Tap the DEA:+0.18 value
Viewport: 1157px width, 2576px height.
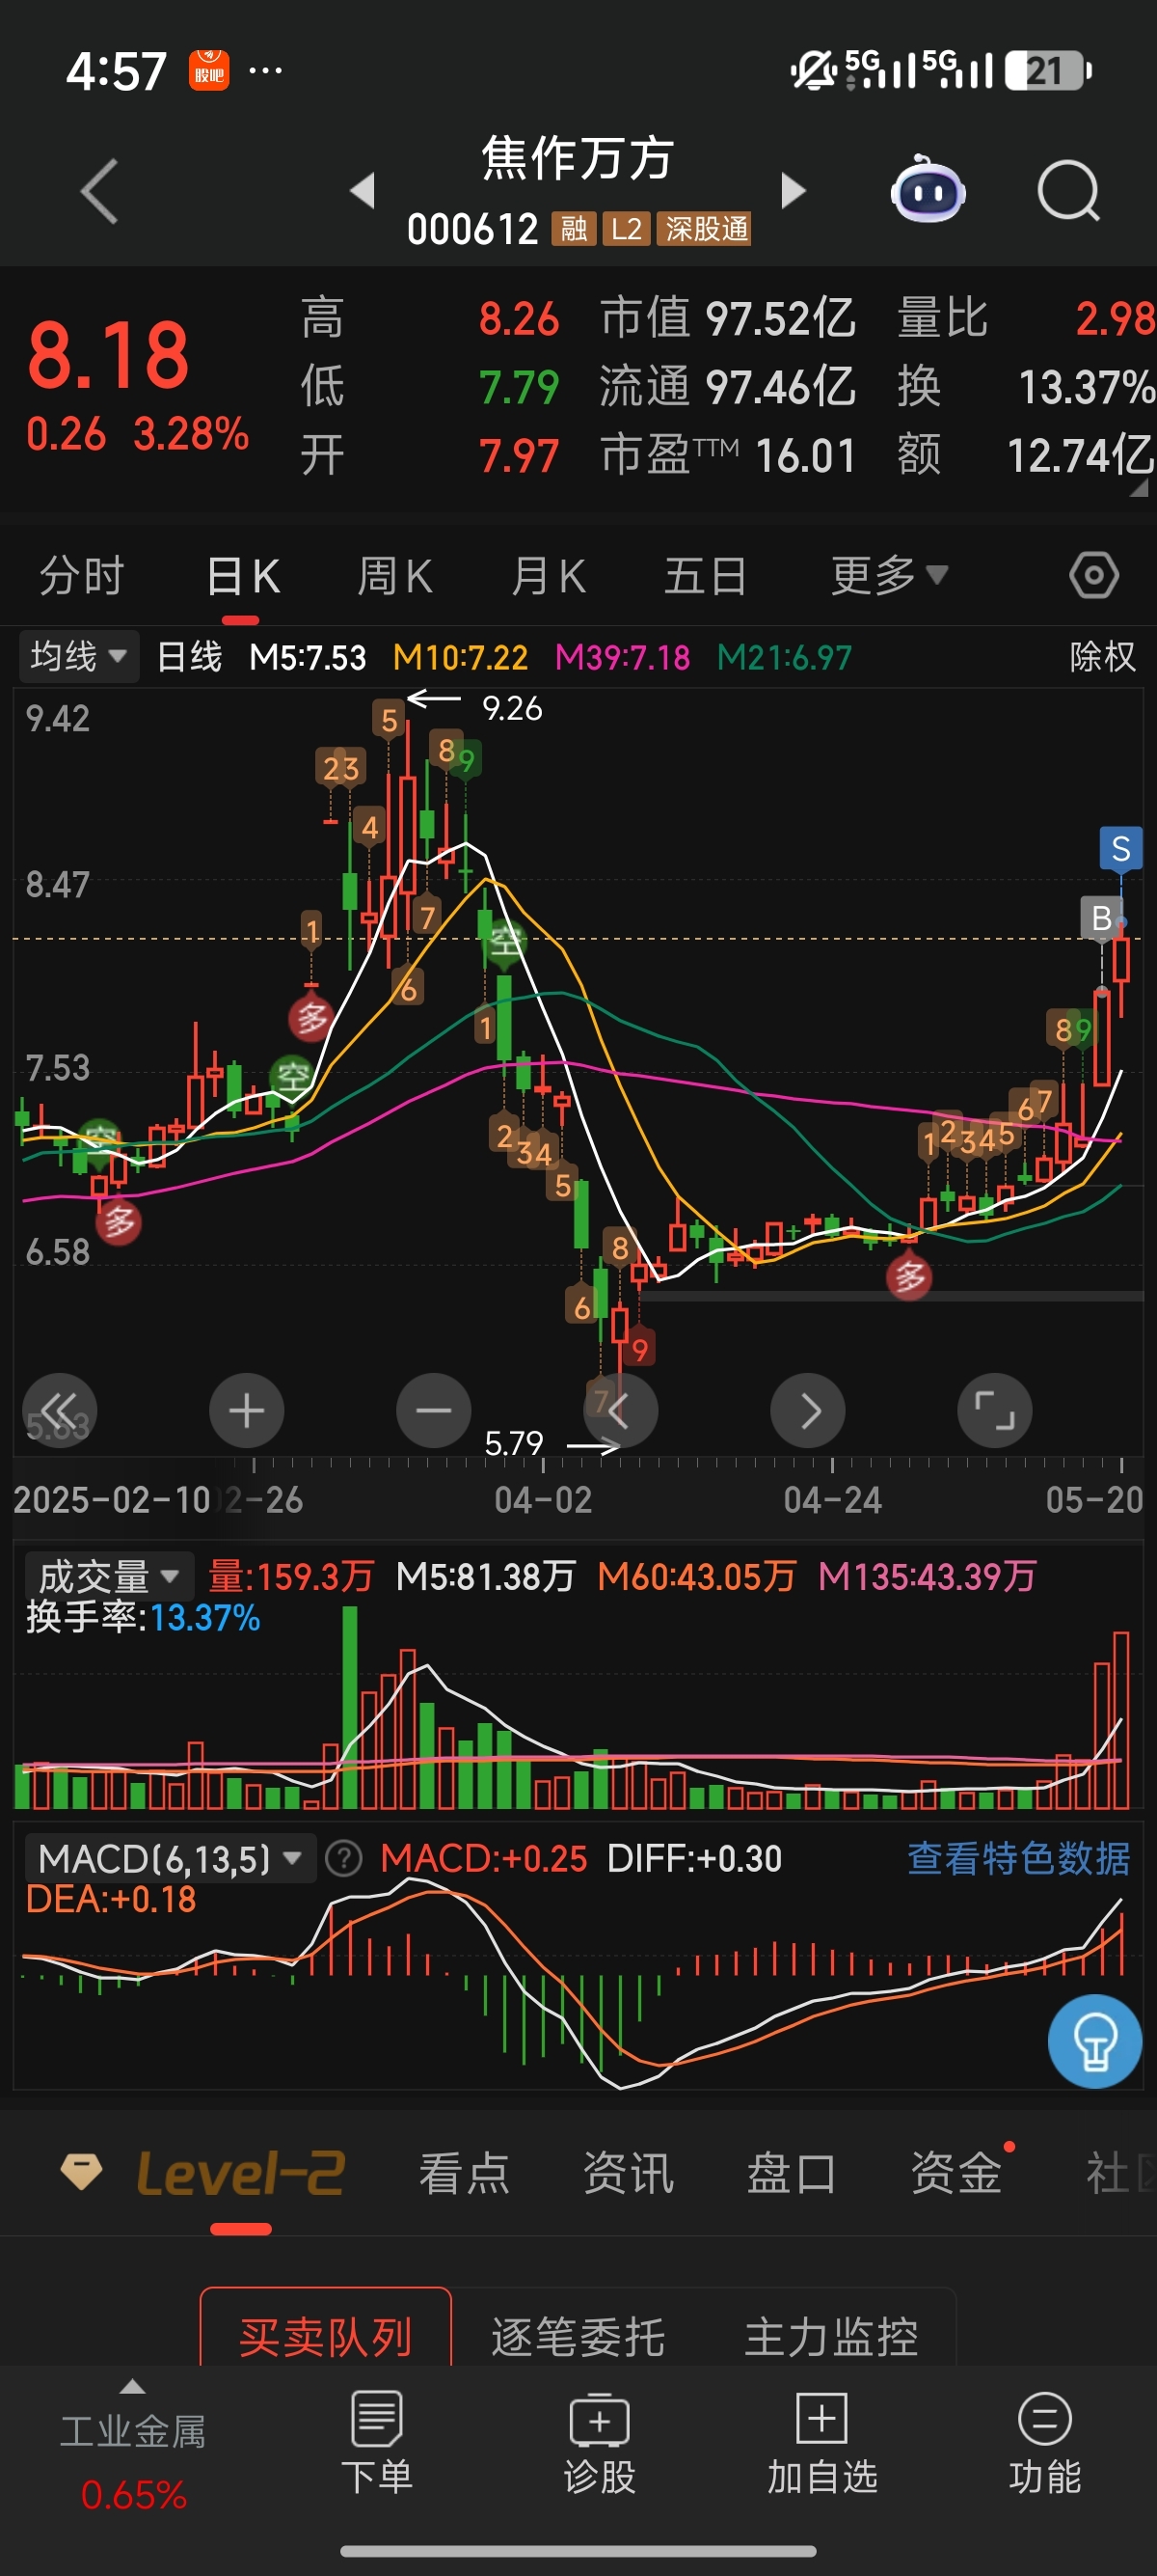pos(111,1899)
